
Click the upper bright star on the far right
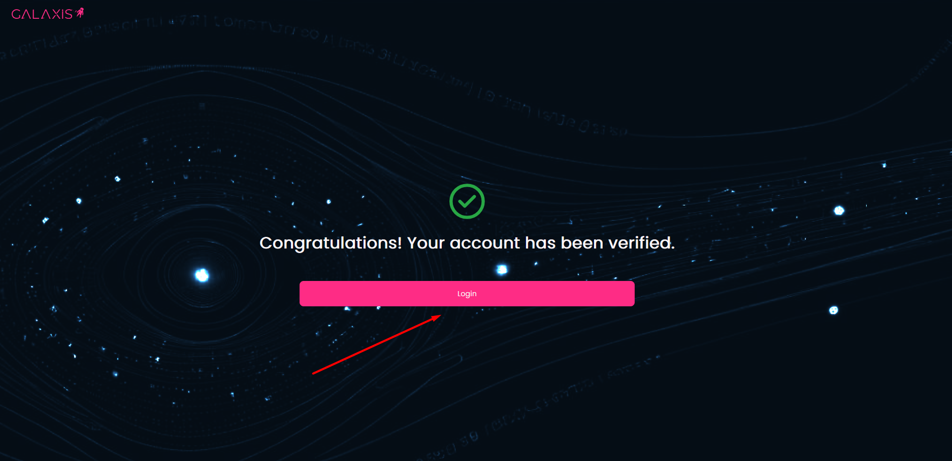pos(839,210)
